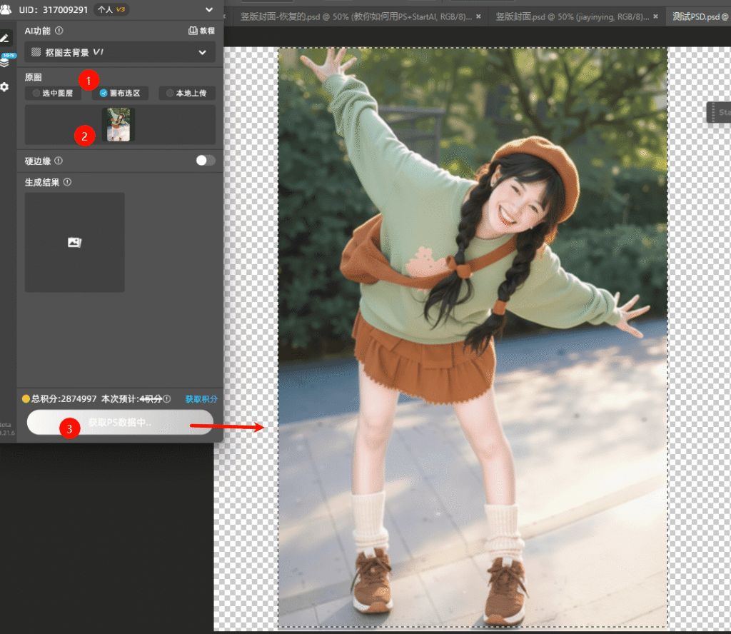Screen dimensions: 731x634
Task: Click the users icon beside UID
Action: point(6,10)
